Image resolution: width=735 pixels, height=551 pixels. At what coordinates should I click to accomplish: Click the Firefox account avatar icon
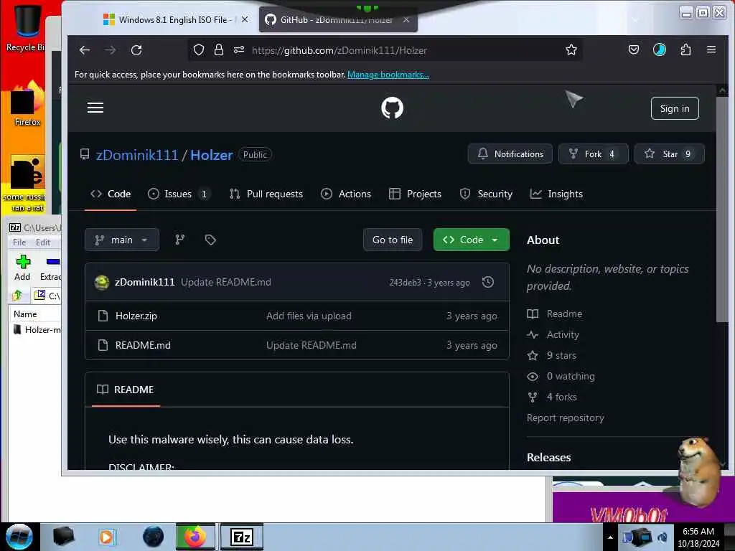tap(660, 50)
